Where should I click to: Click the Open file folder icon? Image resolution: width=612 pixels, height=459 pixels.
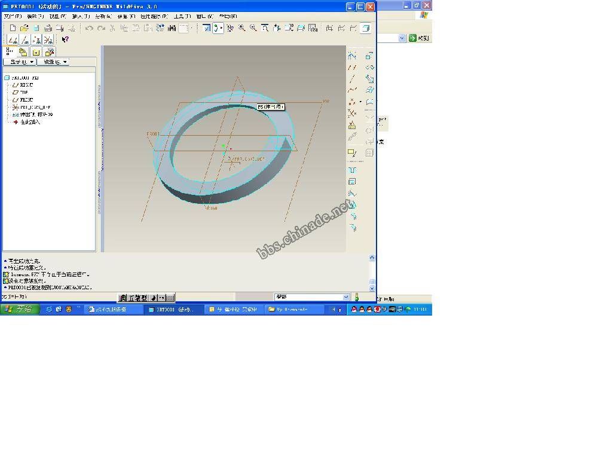coord(24,28)
